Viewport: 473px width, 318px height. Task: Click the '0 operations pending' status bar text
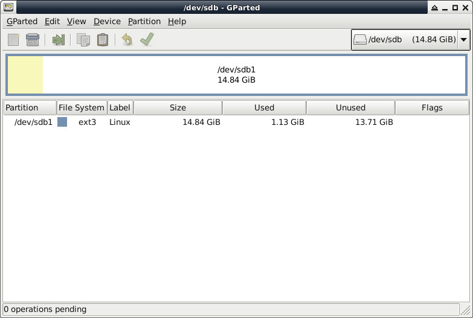tap(45, 310)
